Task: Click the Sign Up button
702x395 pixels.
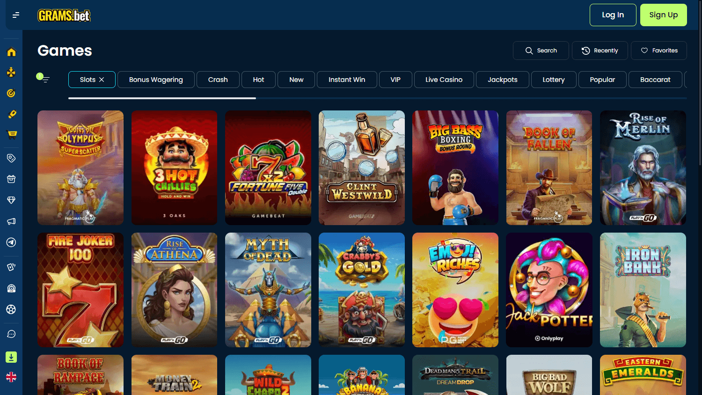Action: point(663,15)
